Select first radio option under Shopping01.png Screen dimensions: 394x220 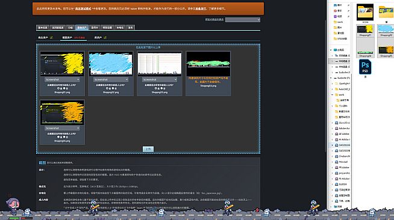coord(58,88)
